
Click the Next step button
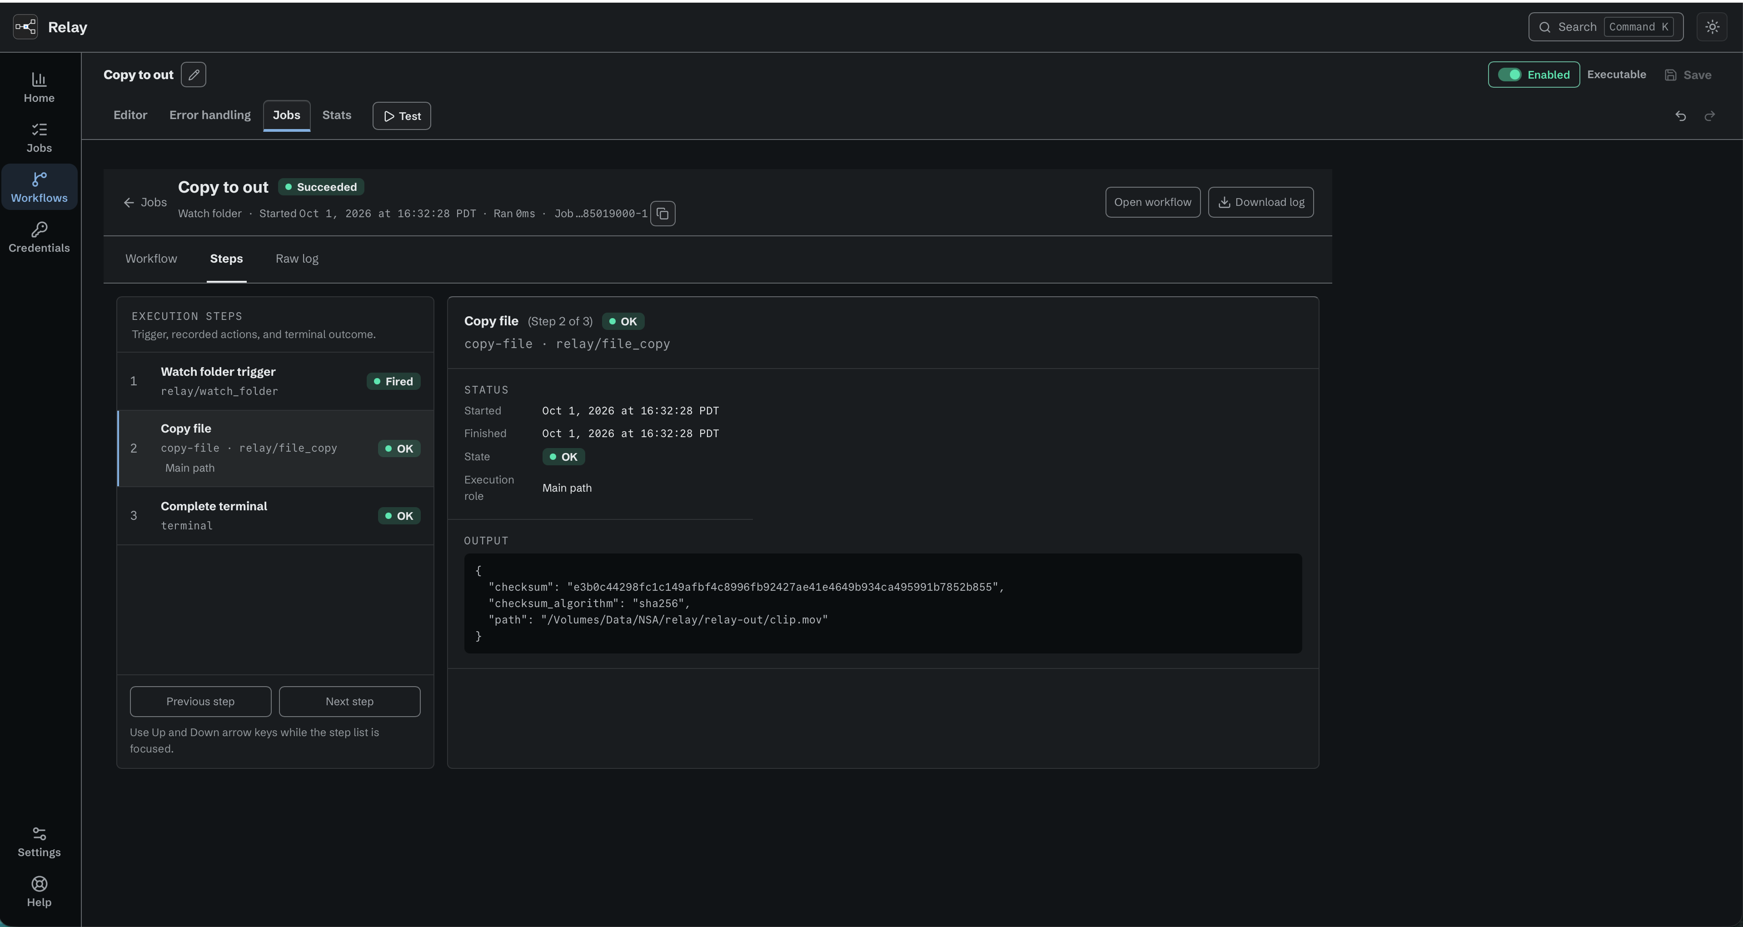349,702
